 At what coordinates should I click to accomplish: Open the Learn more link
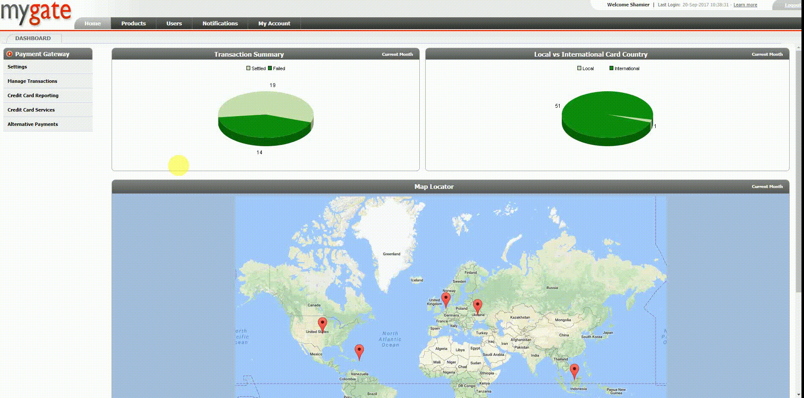click(x=745, y=5)
